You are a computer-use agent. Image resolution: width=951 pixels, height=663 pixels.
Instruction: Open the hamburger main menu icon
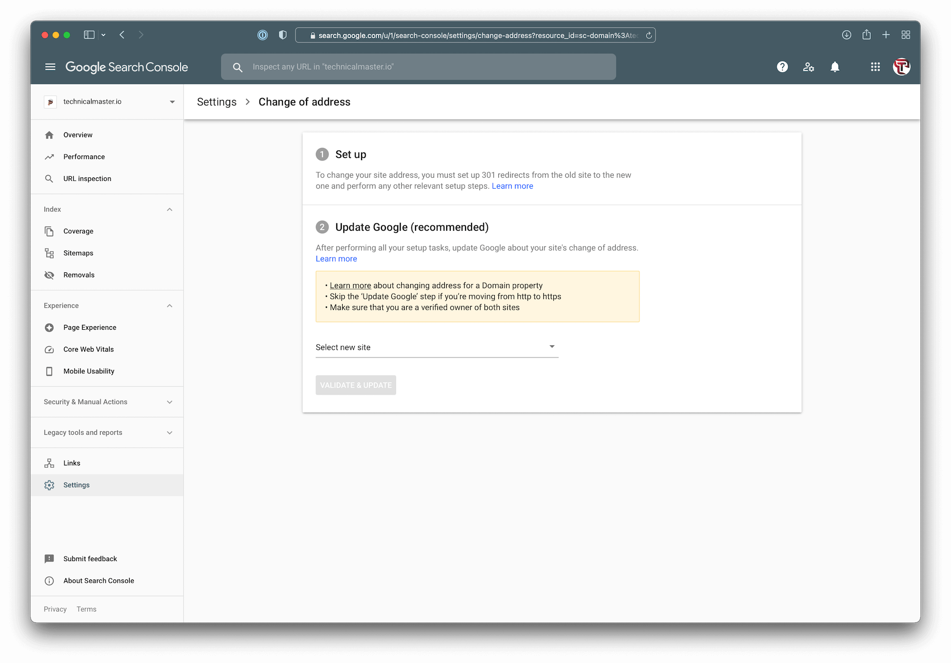click(x=50, y=67)
